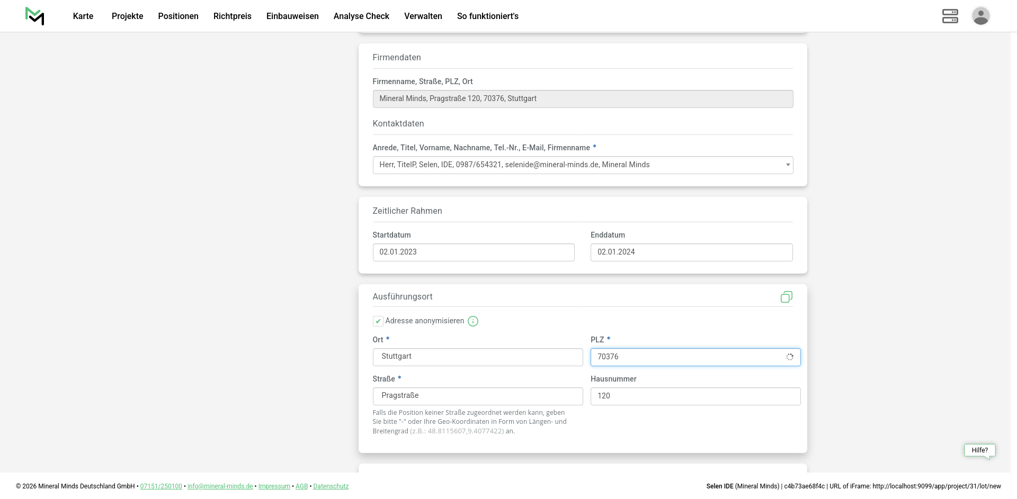The height and width of the screenshot is (499, 1017).
Task: Click the Mineral Minds logo icon
Action: tap(35, 16)
